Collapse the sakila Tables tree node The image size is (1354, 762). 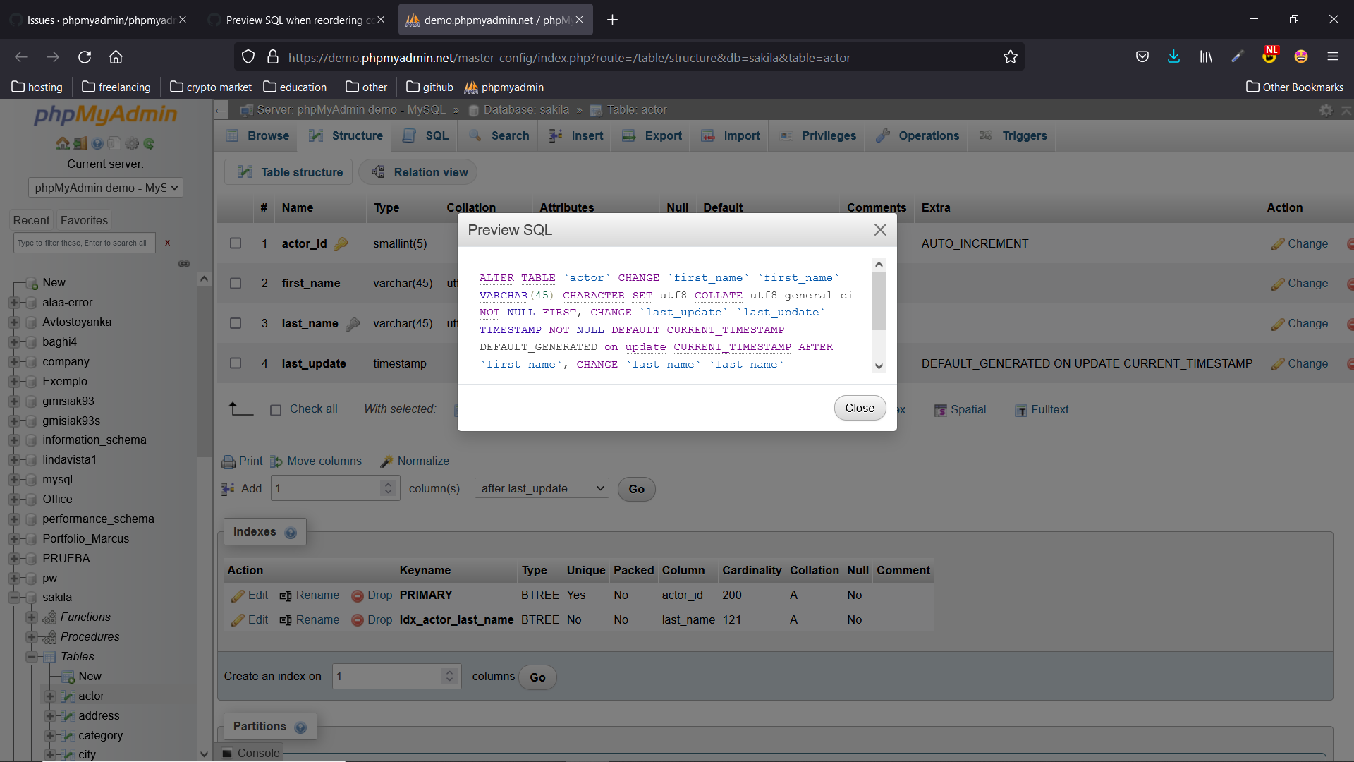(32, 656)
